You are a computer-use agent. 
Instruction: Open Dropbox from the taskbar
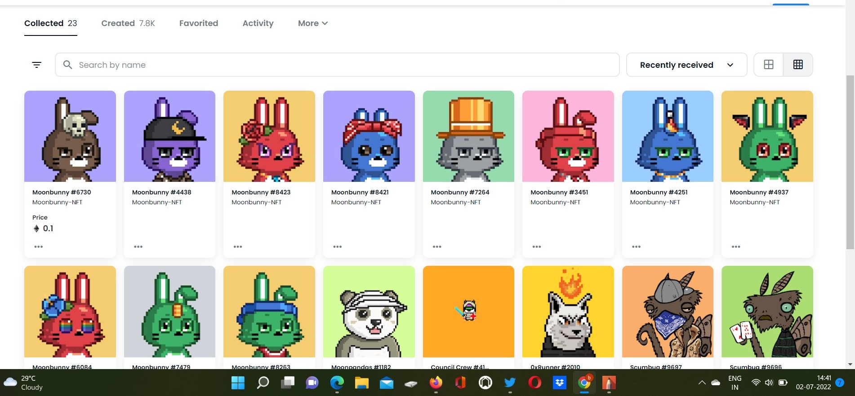point(559,383)
